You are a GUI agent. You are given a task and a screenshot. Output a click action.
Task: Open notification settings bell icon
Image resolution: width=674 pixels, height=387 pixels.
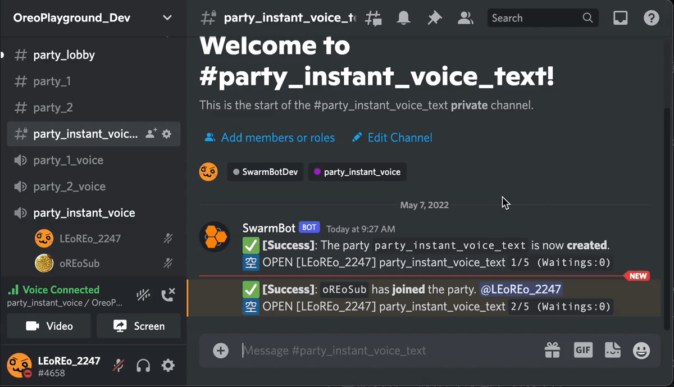coord(403,18)
